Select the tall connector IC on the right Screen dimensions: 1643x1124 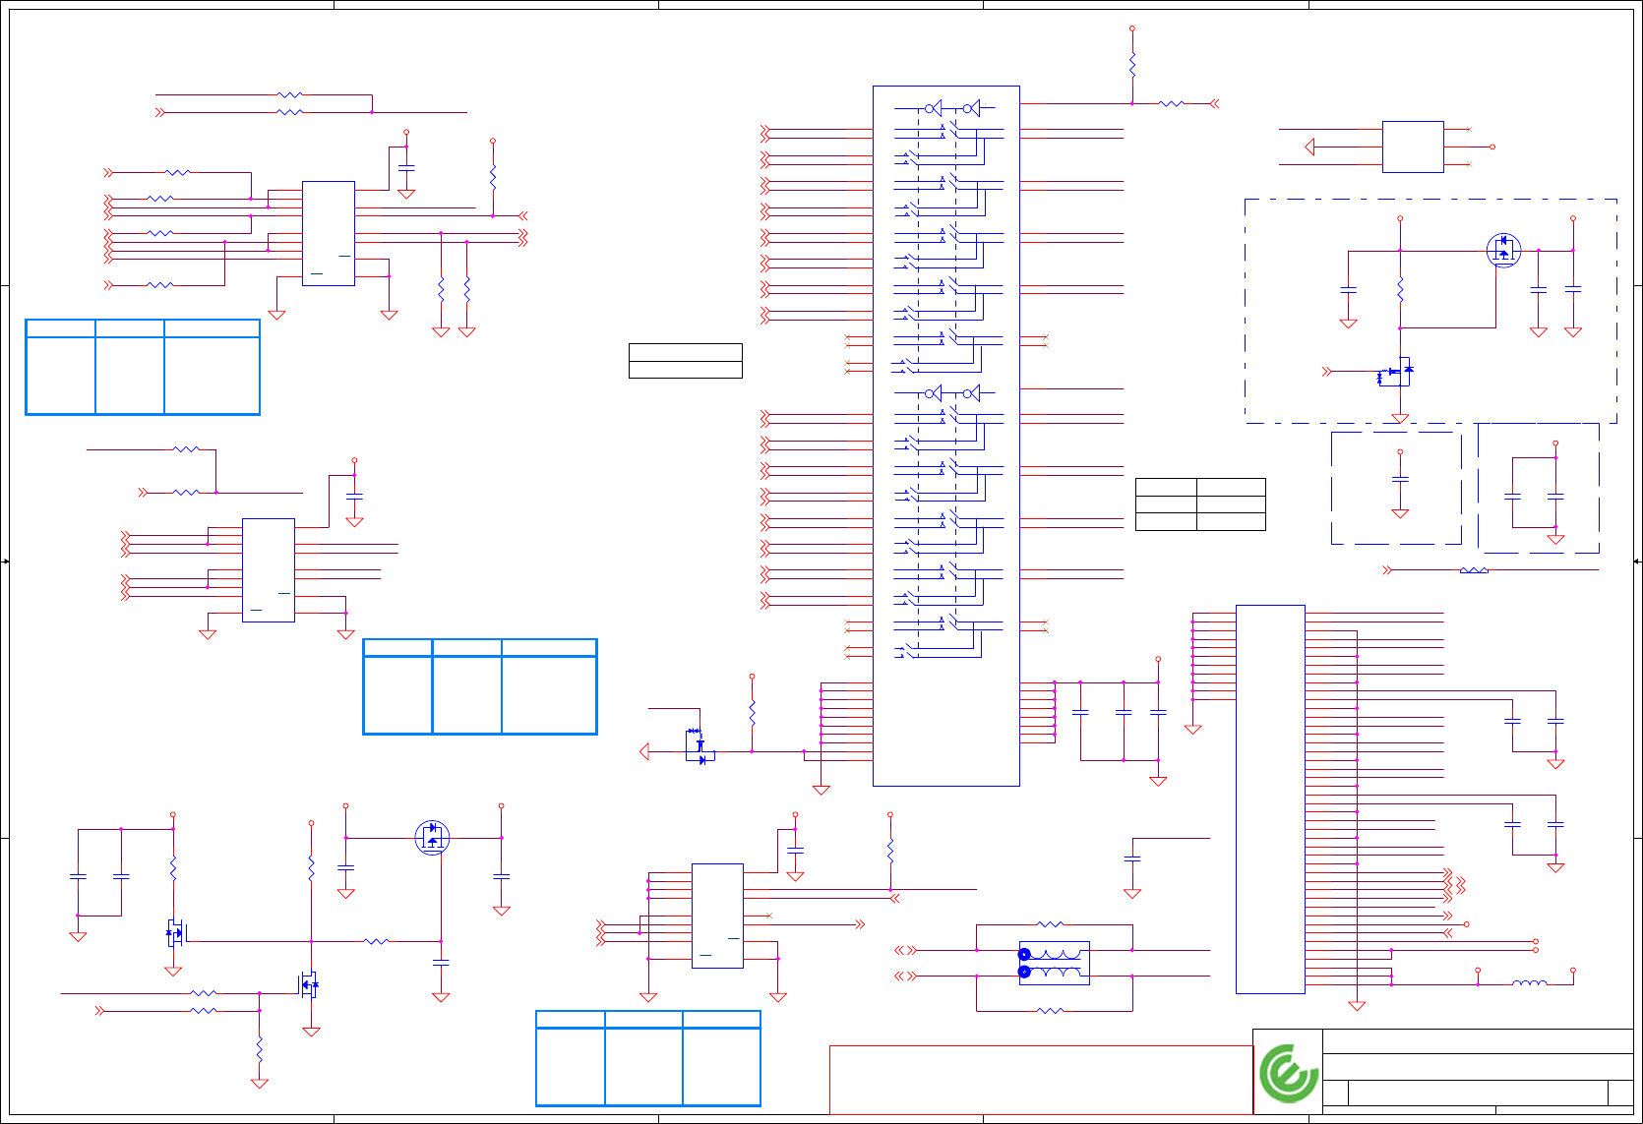(1270, 799)
